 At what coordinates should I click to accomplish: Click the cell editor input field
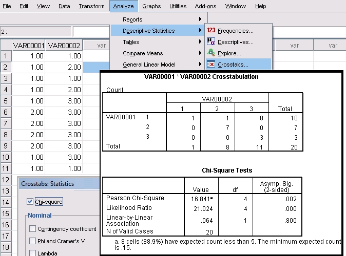coord(92,32)
